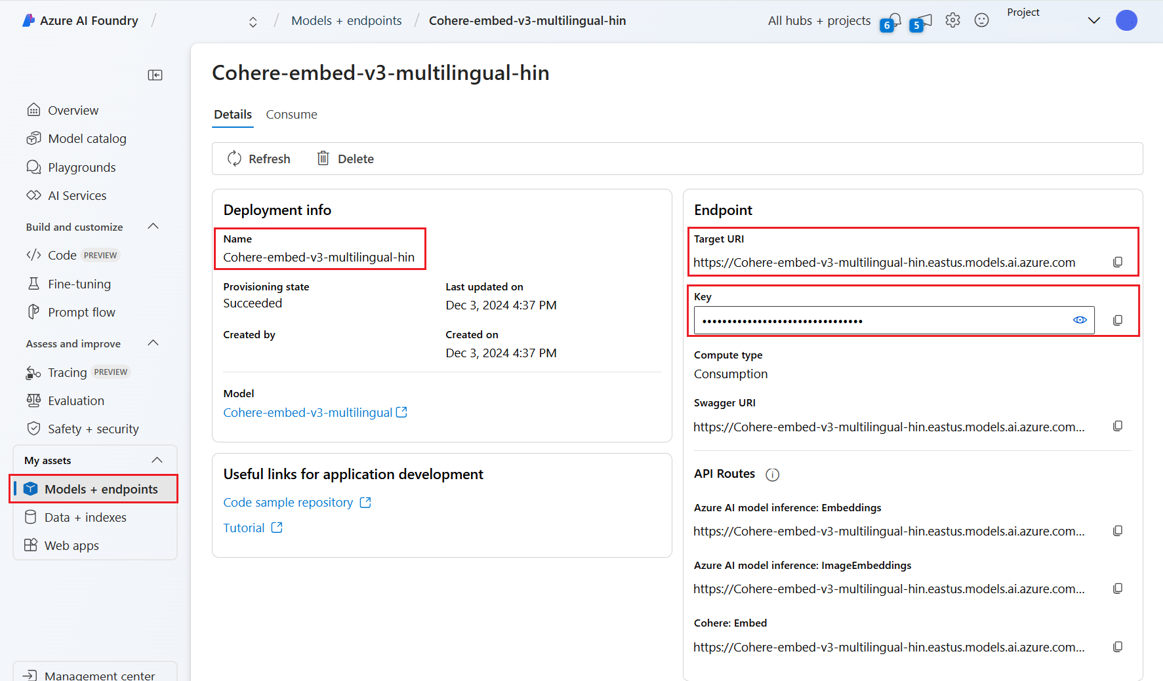This screenshot has height=681, width=1163.
Task: Click the Azure AI Foundry logo
Action: pos(28,20)
